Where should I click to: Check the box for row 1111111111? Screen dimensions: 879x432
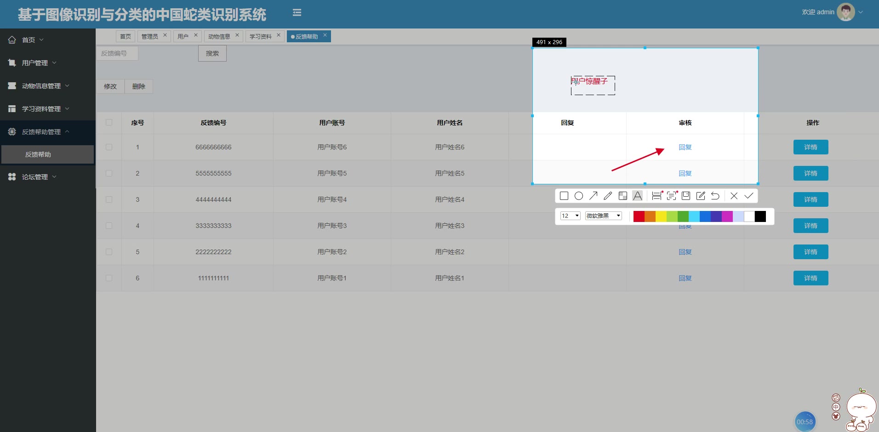[x=109, y=278]
